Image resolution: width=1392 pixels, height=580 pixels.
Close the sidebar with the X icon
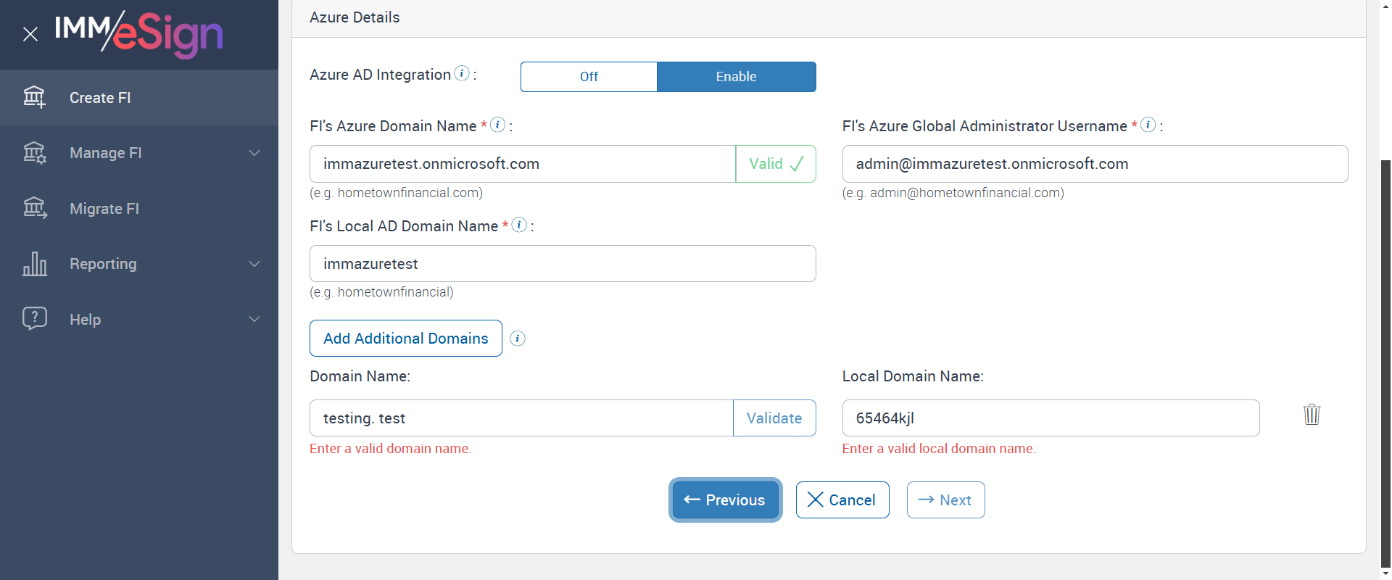coord(30,34)
